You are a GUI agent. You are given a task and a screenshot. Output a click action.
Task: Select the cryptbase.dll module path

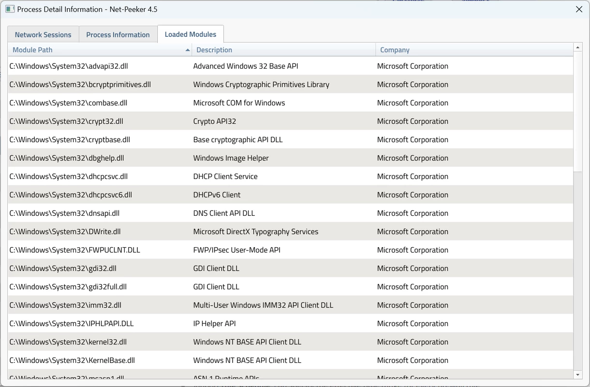pos(70,140)
